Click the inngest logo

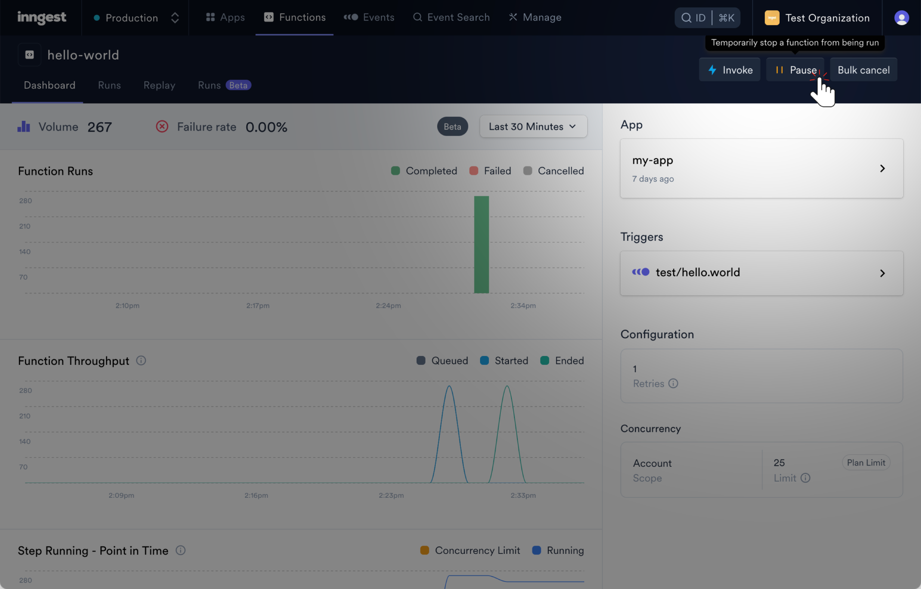coord(41,17)
